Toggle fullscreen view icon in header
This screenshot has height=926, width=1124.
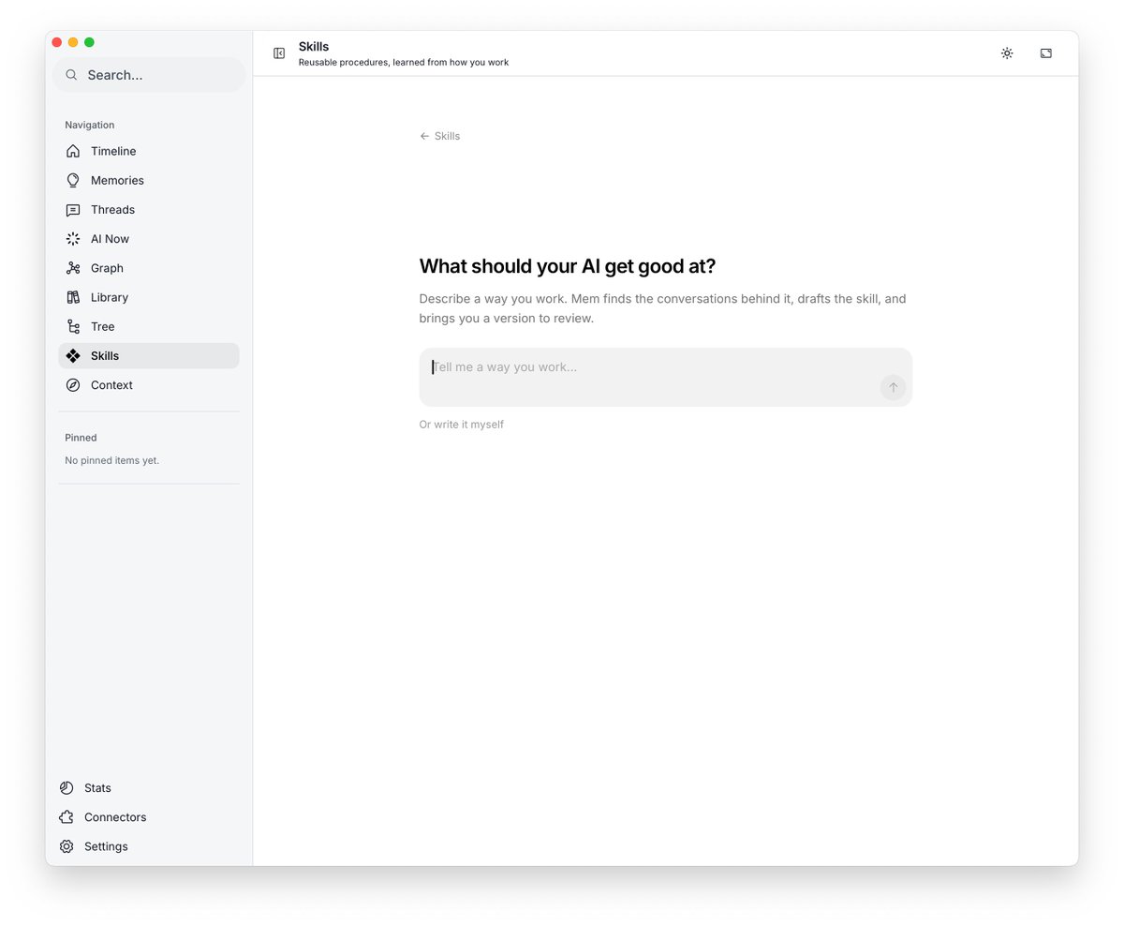pyautogui.click(x=1046, y=53)
